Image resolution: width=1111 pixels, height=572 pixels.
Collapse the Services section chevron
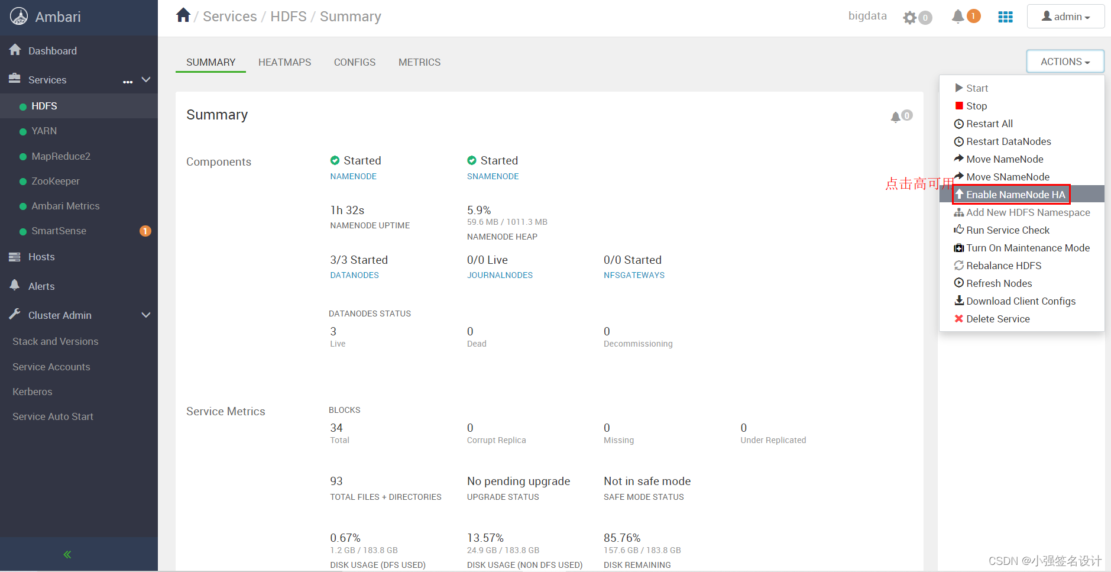coord(146,80)
